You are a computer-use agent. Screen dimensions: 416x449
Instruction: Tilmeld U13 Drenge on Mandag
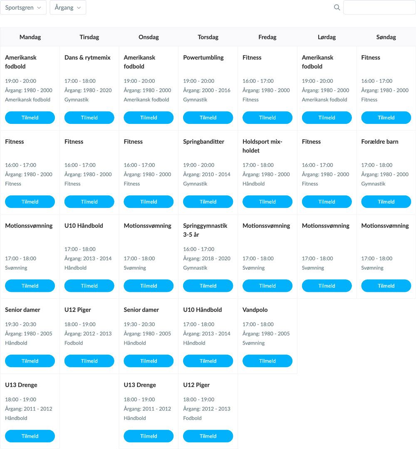coord(30,436)
